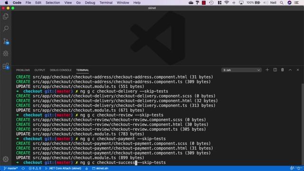This screenshot has height=171, width=304.
Task: Select terminal from the zsh dropdown
Action: [x=241, y=70]
